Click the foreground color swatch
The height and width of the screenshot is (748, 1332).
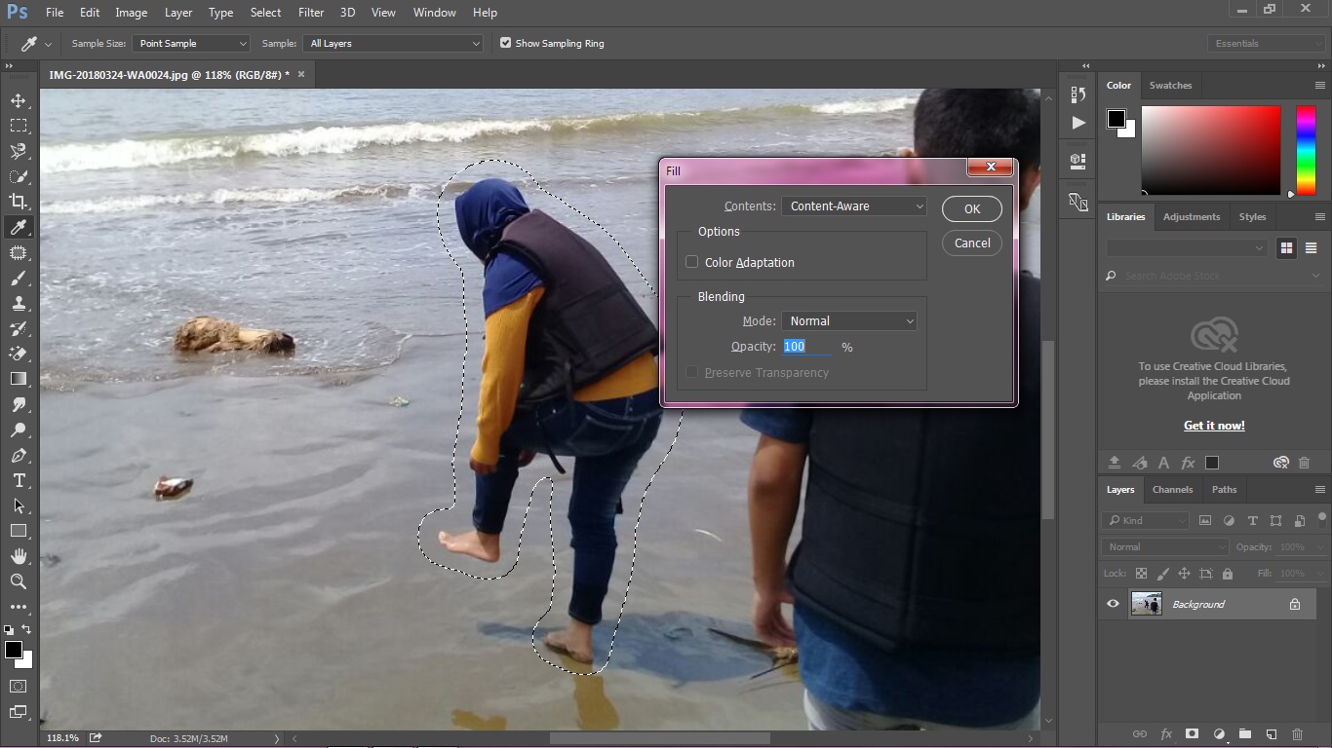(x=15, y=646)
